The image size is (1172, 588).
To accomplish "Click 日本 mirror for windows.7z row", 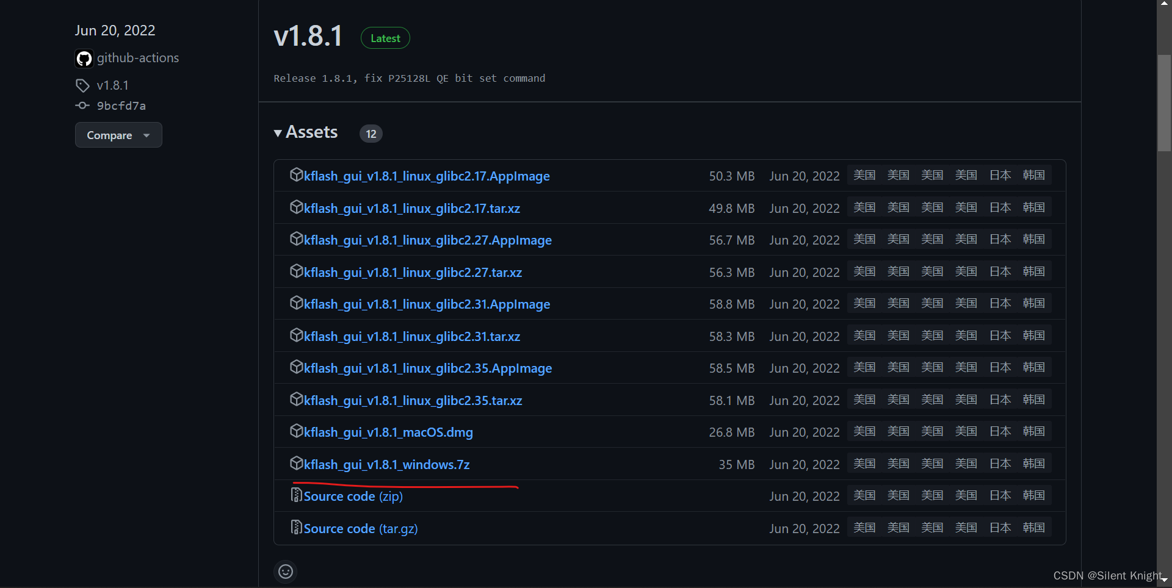I will click(x=1000, y=464).
